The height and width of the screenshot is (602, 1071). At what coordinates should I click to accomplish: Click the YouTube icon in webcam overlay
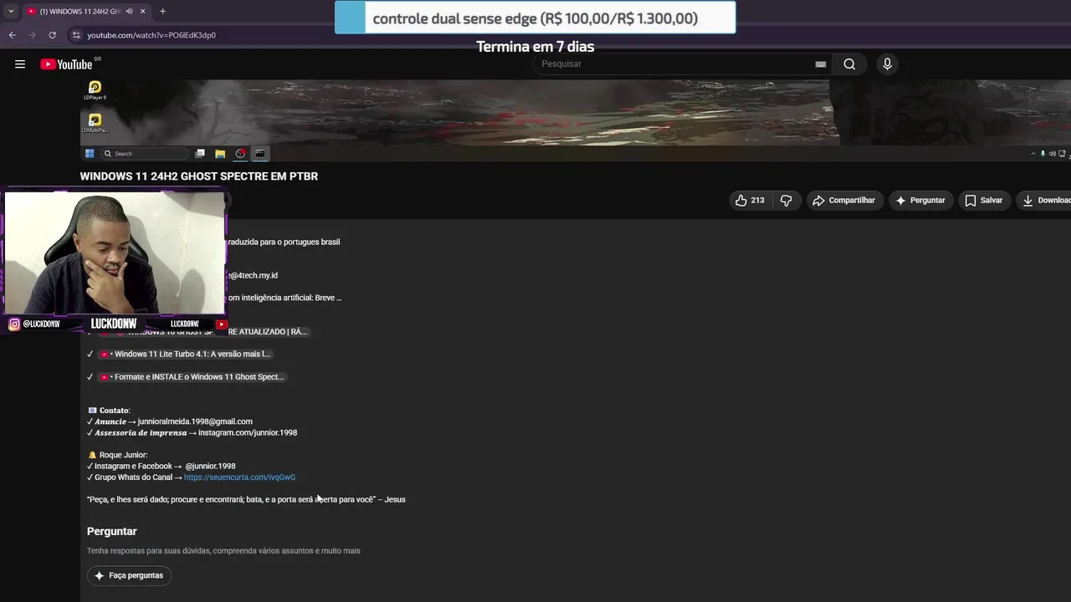click(x=222, y=324)
